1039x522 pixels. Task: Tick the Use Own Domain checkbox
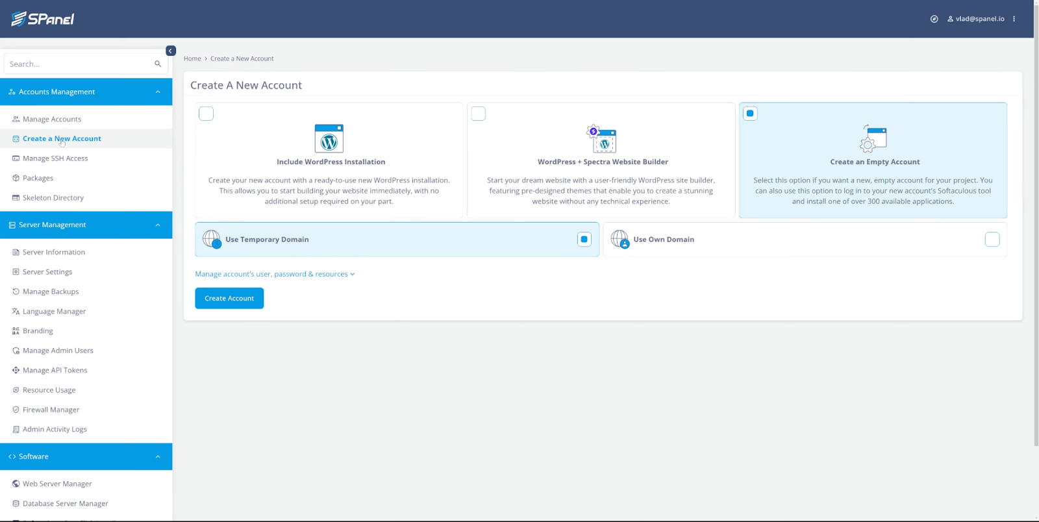[992, 240]
